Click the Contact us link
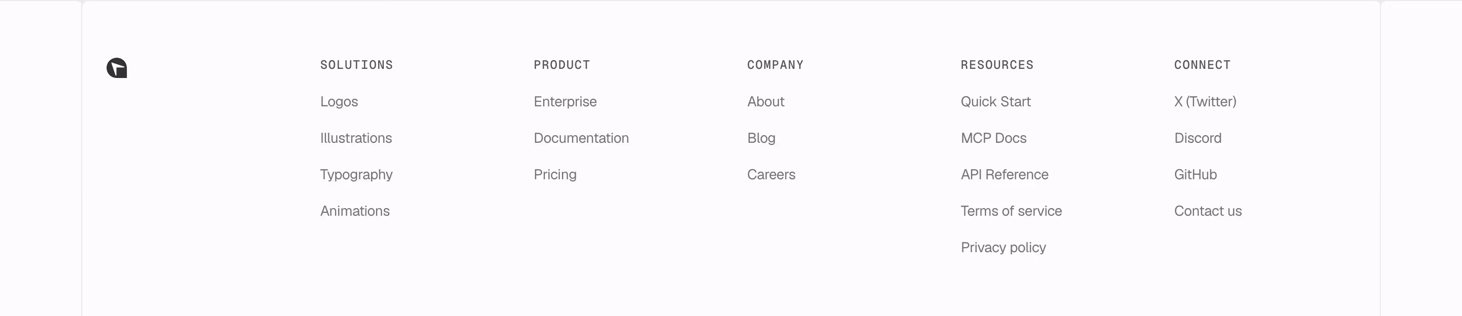The width and height of the screenshot is (1462, 316). coord(1208,211)
